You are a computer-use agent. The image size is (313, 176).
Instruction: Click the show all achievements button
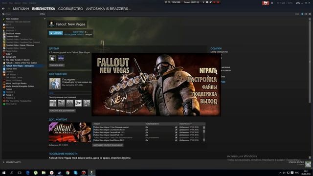coord(62,111)
